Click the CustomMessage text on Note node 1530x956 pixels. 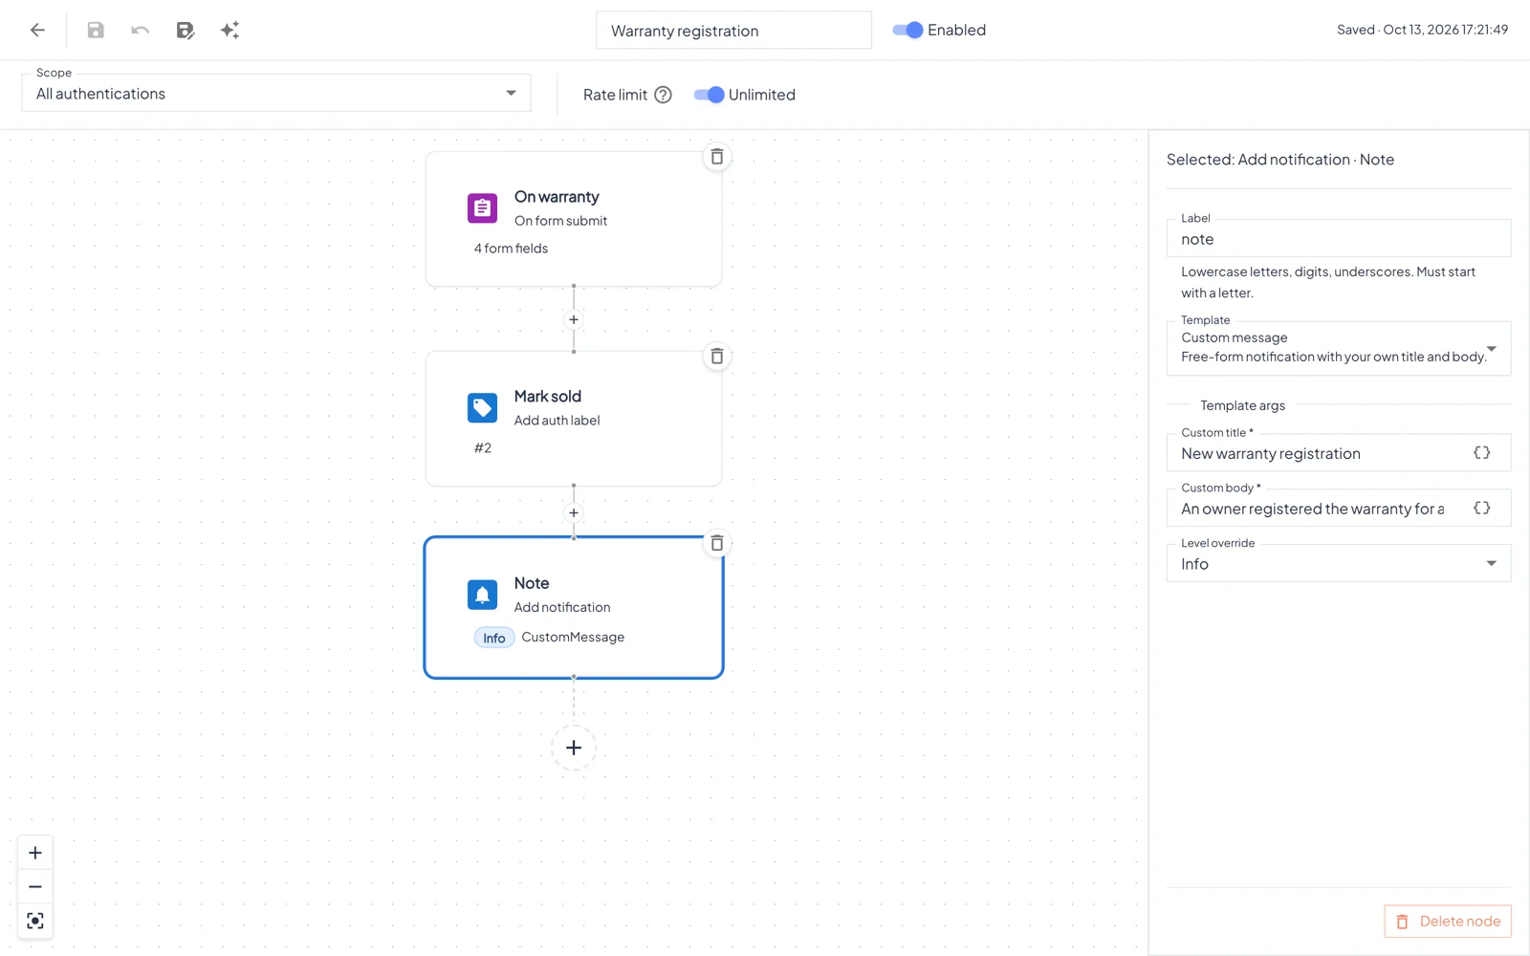click(573, 637)
